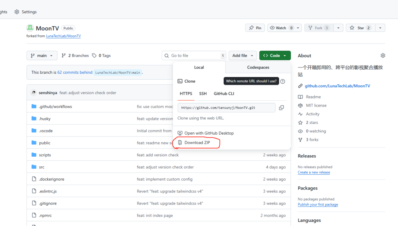This screenshot has height=226, width=398.
Task: Select the SSH clone tab
Action: click(203, 94)
